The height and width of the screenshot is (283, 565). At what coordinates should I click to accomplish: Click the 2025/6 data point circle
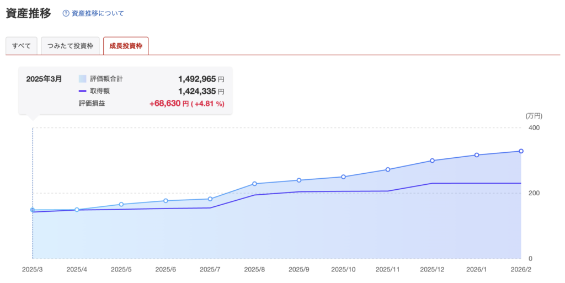pos(166,201)
